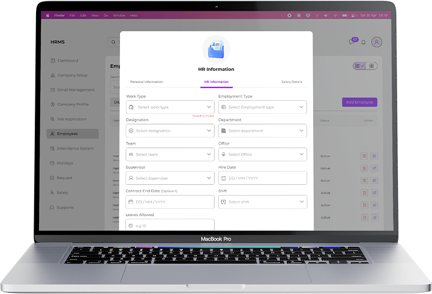The image size is (432, 294).
Task: Click the Contract End Date field
Action: 170,202
